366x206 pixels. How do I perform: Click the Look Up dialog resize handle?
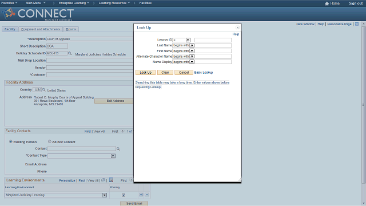click(239, 180)
